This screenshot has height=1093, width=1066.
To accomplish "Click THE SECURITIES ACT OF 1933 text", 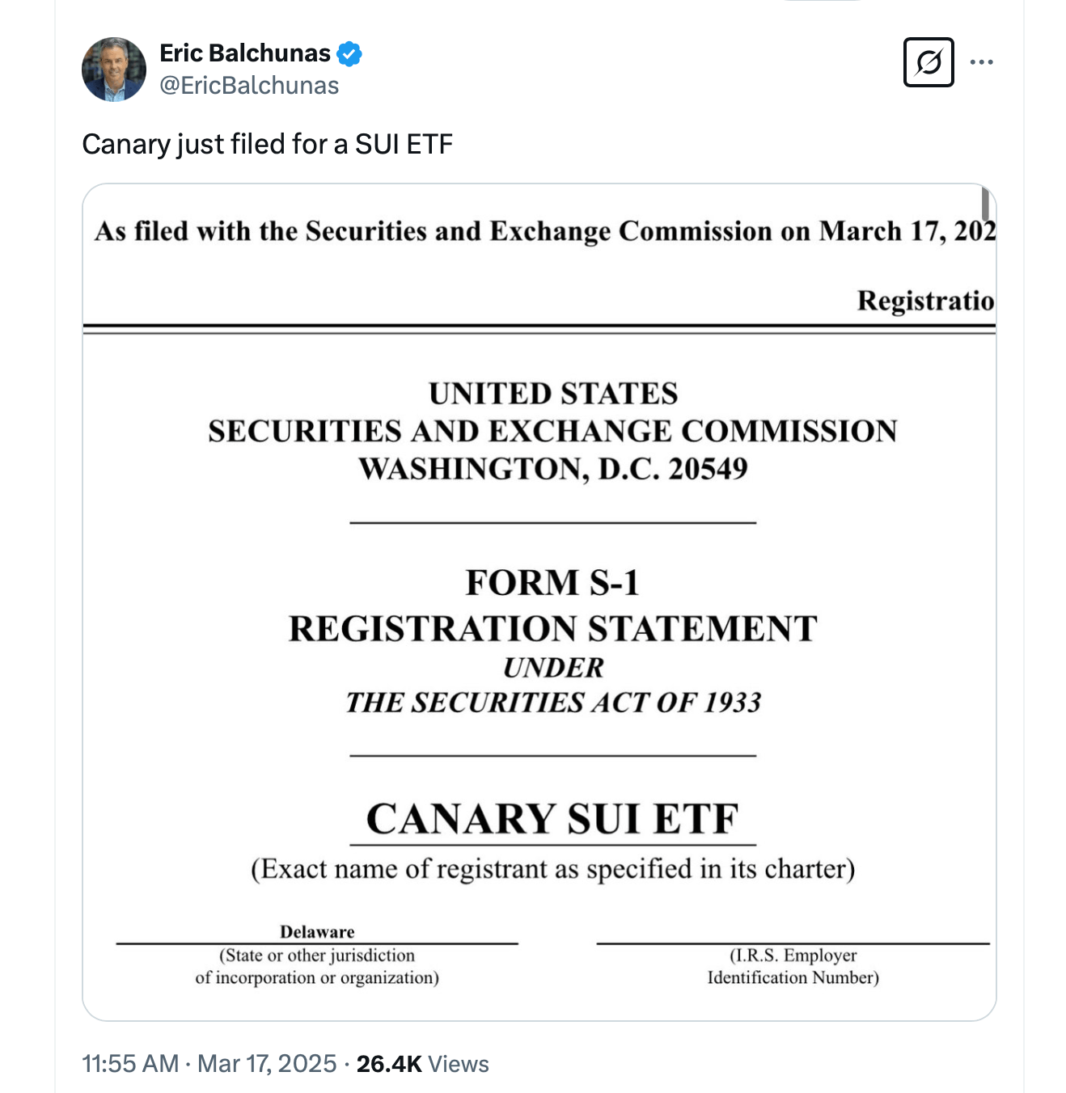I will (x=553, y=703).
